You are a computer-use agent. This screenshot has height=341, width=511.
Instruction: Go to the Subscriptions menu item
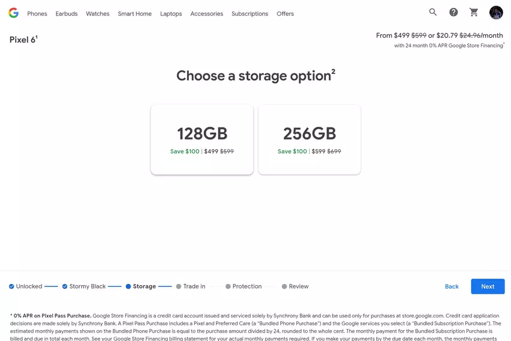249,14
